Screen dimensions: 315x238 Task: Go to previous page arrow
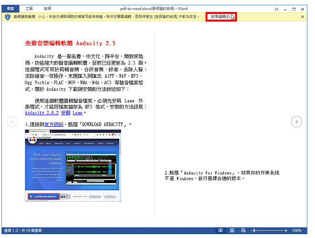[x=12, y=122]
